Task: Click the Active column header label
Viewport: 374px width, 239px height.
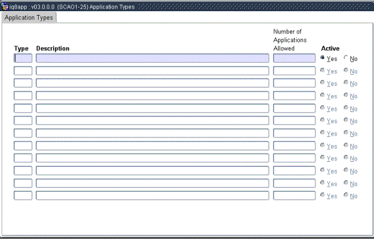Action: 330,49
